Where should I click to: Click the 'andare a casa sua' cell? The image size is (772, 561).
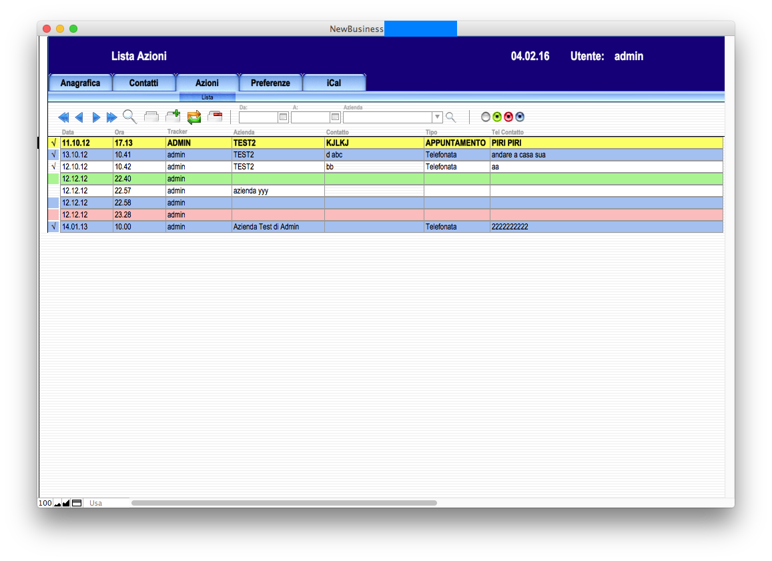pos(606,155)
